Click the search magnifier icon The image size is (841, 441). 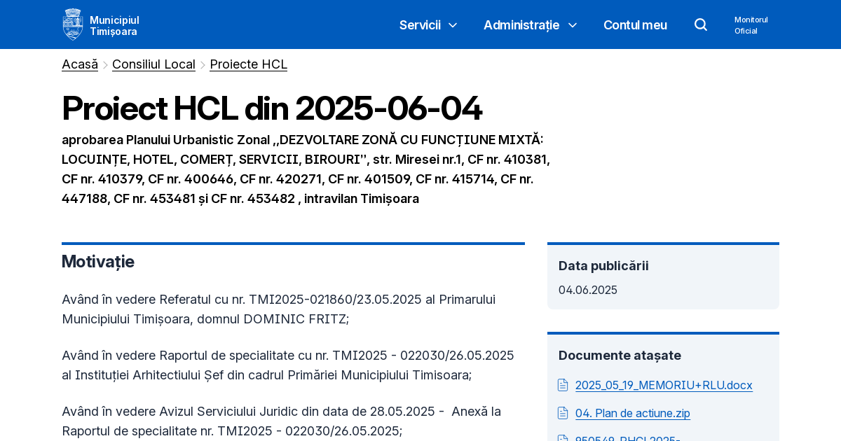click(701, 24)
